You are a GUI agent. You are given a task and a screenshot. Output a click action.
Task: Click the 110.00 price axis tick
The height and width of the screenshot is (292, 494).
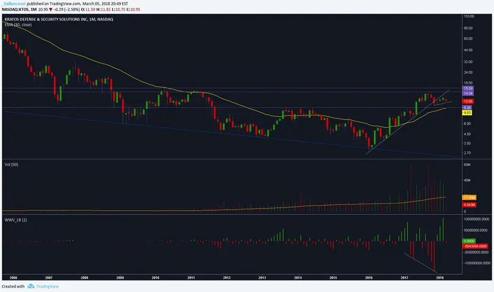tap(469, 16)
